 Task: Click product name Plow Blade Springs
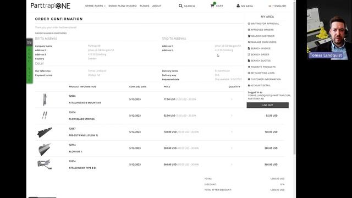click(x=81, y=119)
